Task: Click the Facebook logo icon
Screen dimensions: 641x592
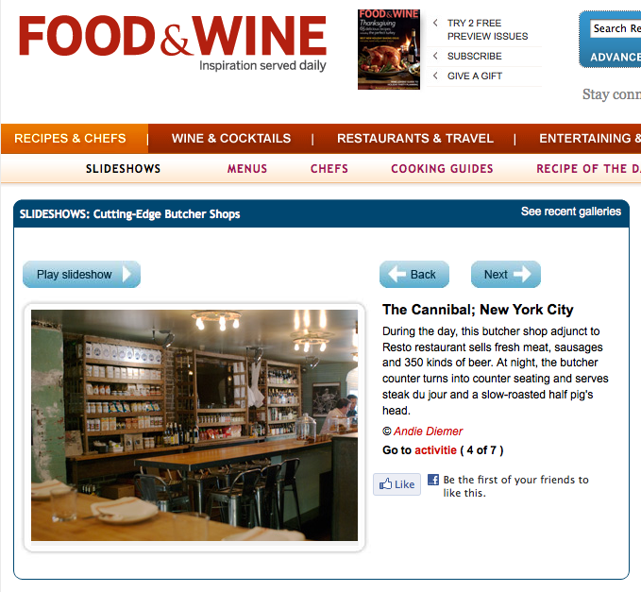Action: coord(433,480)
